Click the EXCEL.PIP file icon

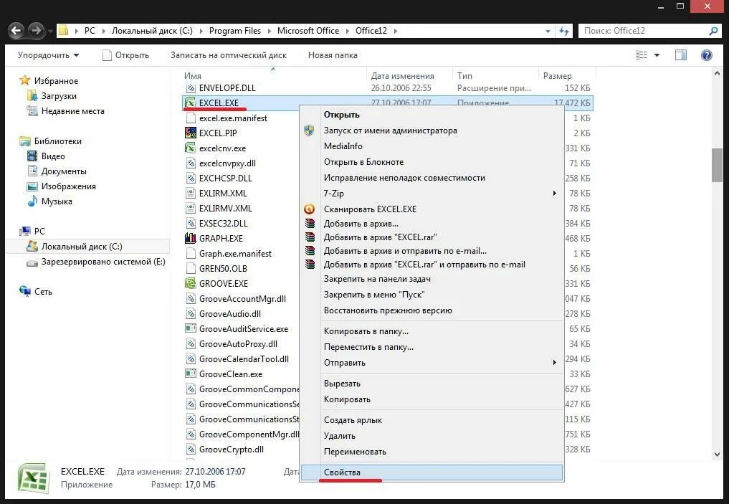pos(190,133)
